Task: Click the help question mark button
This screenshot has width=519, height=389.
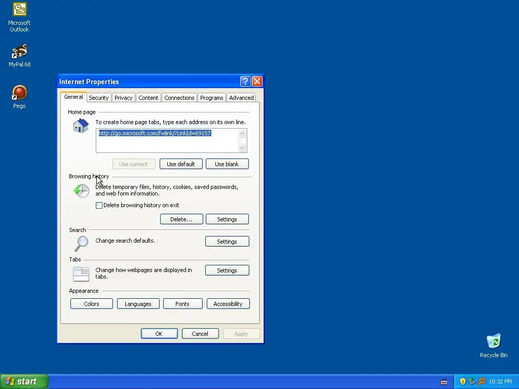Action: tap(245, 82)
